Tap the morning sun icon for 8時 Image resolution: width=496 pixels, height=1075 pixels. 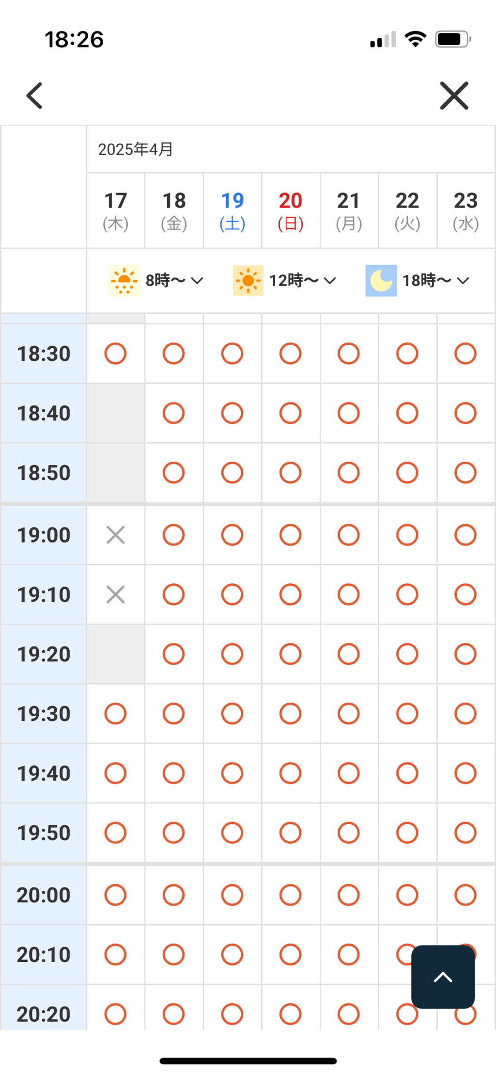[124, 280]
